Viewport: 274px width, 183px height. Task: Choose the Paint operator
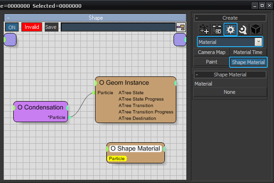[211, 62]
